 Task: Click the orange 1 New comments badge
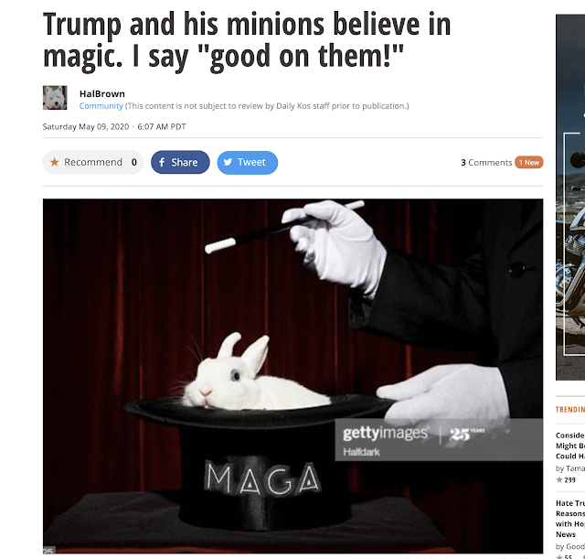point(529,163)
